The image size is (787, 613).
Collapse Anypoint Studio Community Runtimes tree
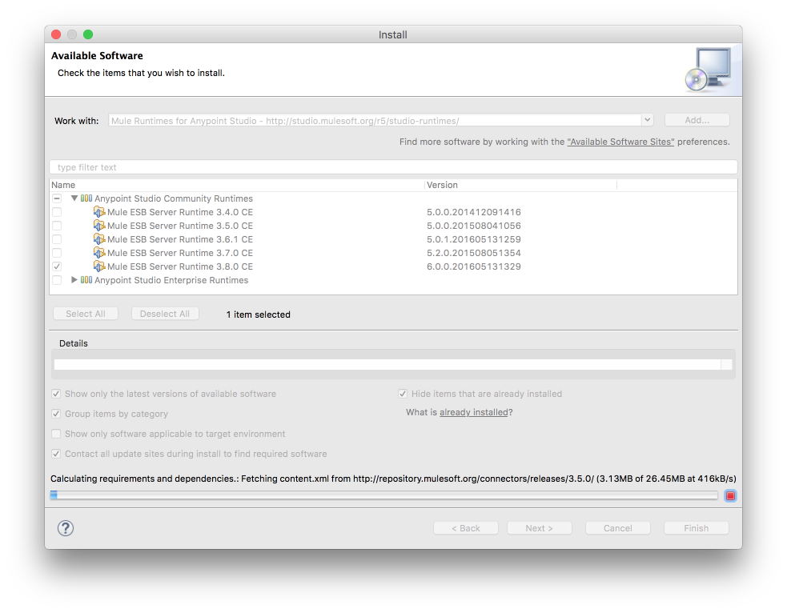(x=74, y=198)
